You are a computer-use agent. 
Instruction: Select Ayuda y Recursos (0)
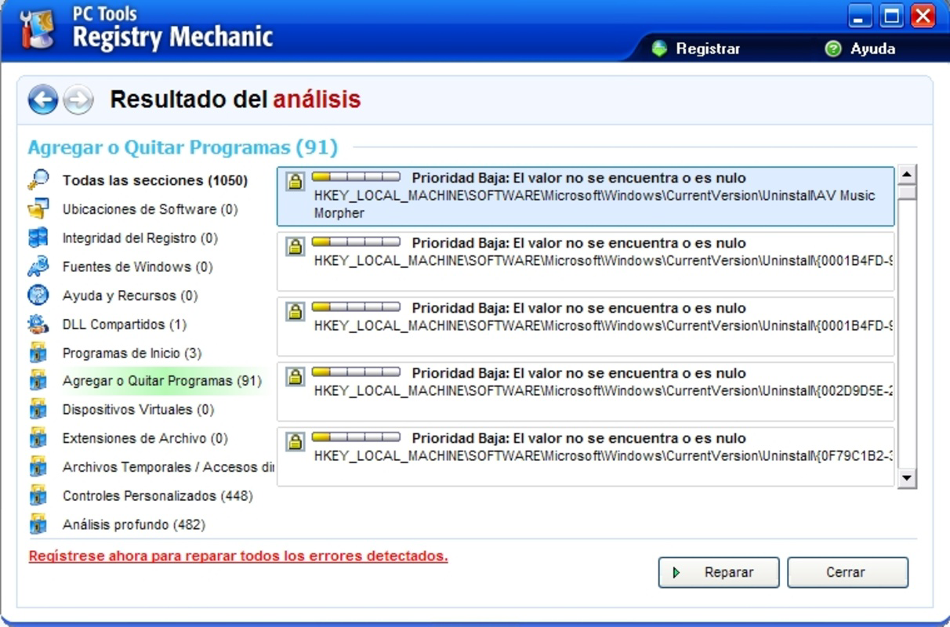pyautogui.click(x=130, y=295)
